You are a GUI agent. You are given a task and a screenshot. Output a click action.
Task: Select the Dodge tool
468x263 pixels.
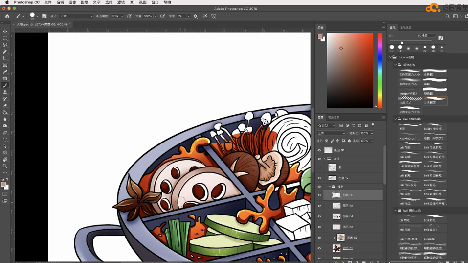(x=5, y=126)
